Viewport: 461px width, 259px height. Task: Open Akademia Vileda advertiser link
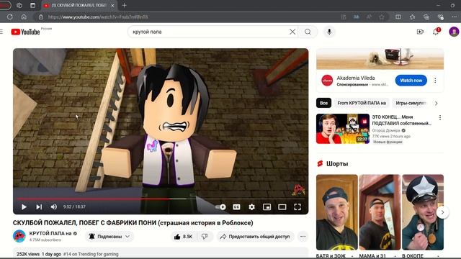point(356,78)
